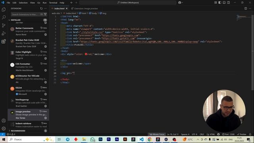Open Better Comments manage gear

46,35
